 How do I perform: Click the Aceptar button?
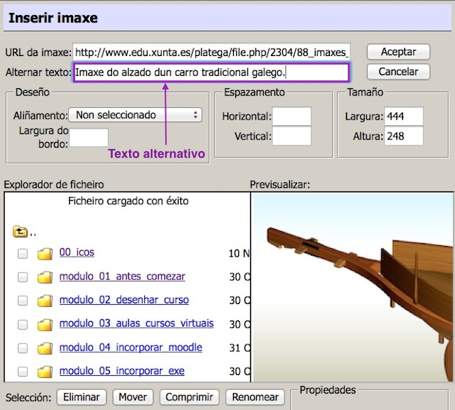pyautogui.click(x=398, y=52)
